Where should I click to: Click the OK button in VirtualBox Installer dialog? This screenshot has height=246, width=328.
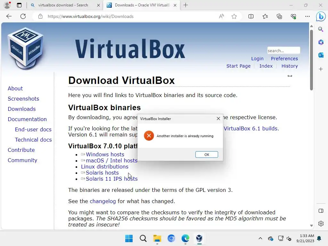207,154
